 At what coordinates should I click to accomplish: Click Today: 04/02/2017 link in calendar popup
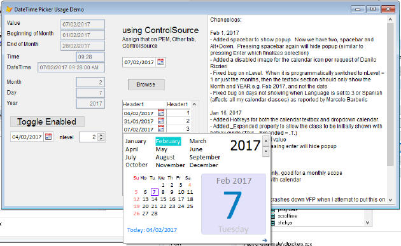coord(152,230)
